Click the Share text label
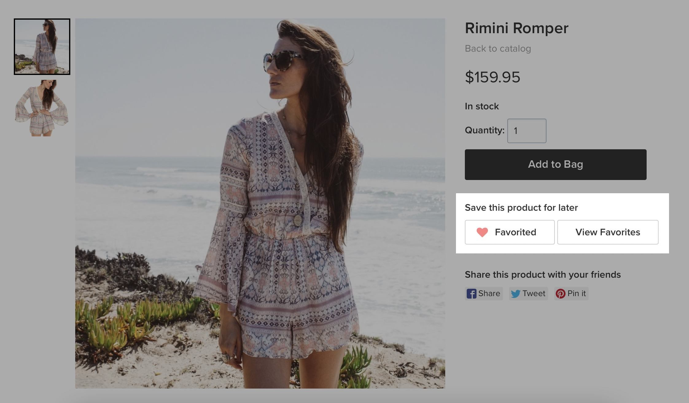The image size is (689, 403). 489,294
